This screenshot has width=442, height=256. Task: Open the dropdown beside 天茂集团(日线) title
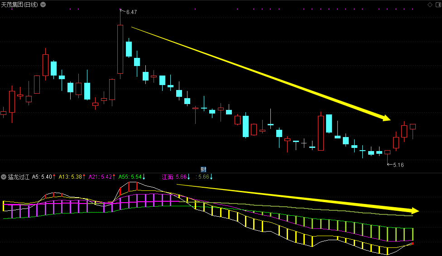pos(43,5)
